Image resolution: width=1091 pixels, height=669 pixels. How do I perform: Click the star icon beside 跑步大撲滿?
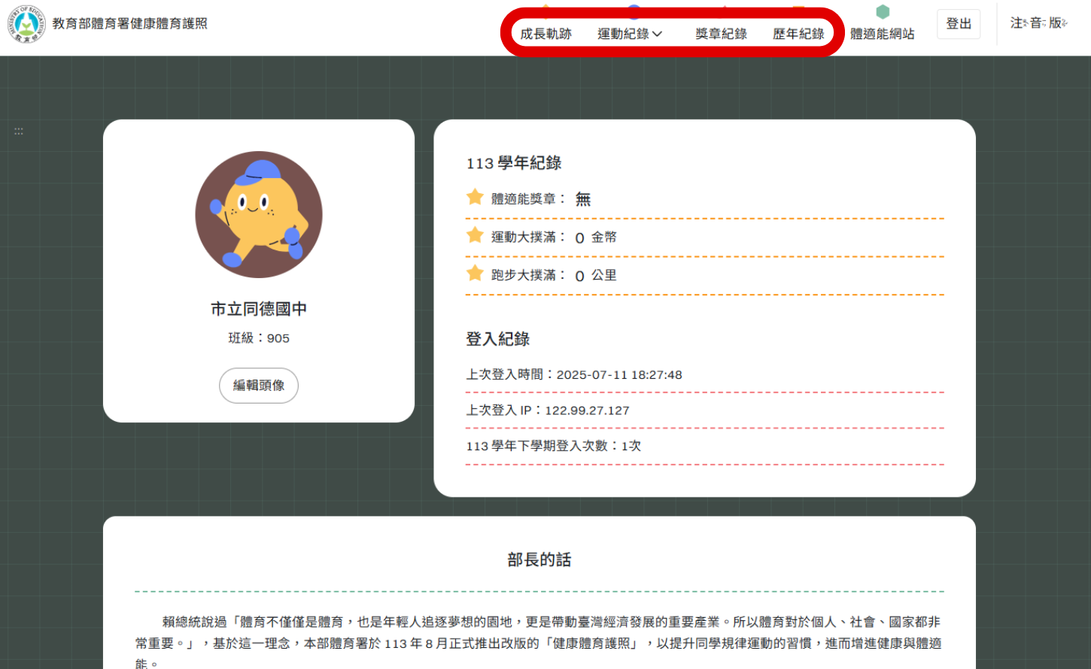coord(475,274)
